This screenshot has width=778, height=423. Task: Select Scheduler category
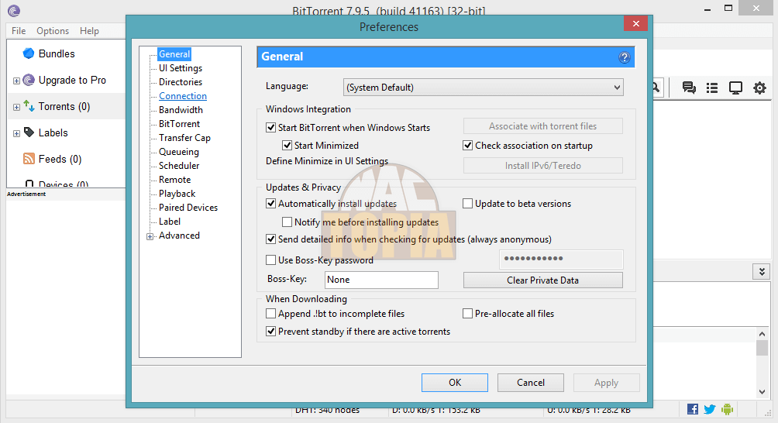pyautogui.click(x=179, y=166)
